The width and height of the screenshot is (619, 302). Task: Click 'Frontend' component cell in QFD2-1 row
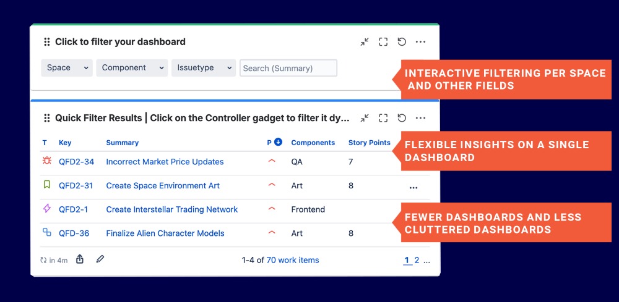click(308, 209)
